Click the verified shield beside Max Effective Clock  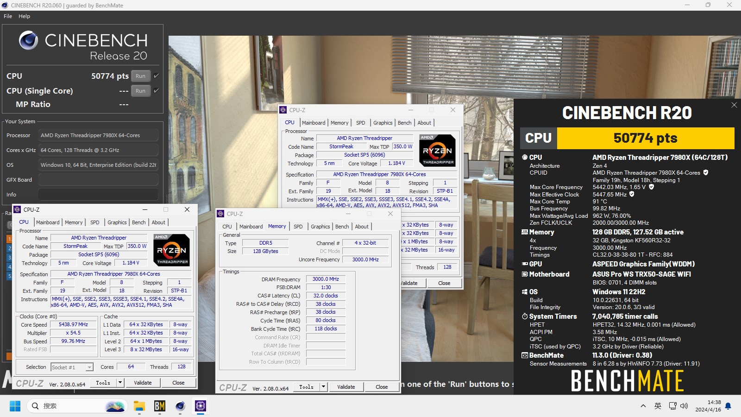pyautogui.click(x=632, y=194)
